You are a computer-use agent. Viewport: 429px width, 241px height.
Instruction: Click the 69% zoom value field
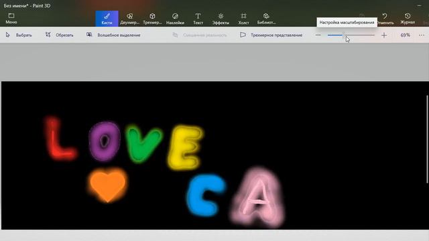click(x=405, y=35)
